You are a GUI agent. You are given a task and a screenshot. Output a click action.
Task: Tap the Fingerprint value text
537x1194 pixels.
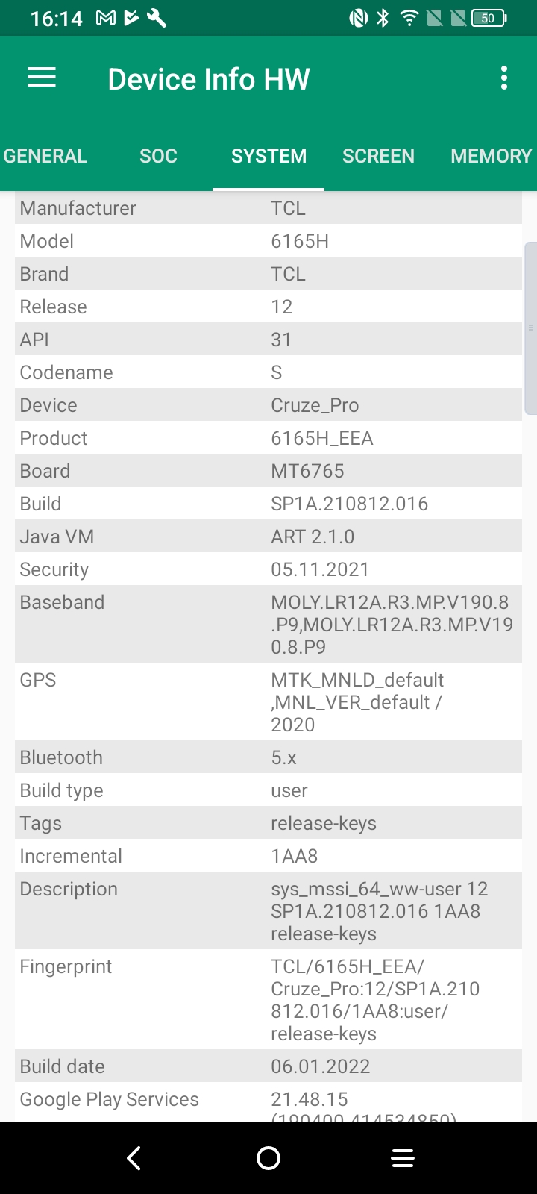click(x=375, y=1000)
